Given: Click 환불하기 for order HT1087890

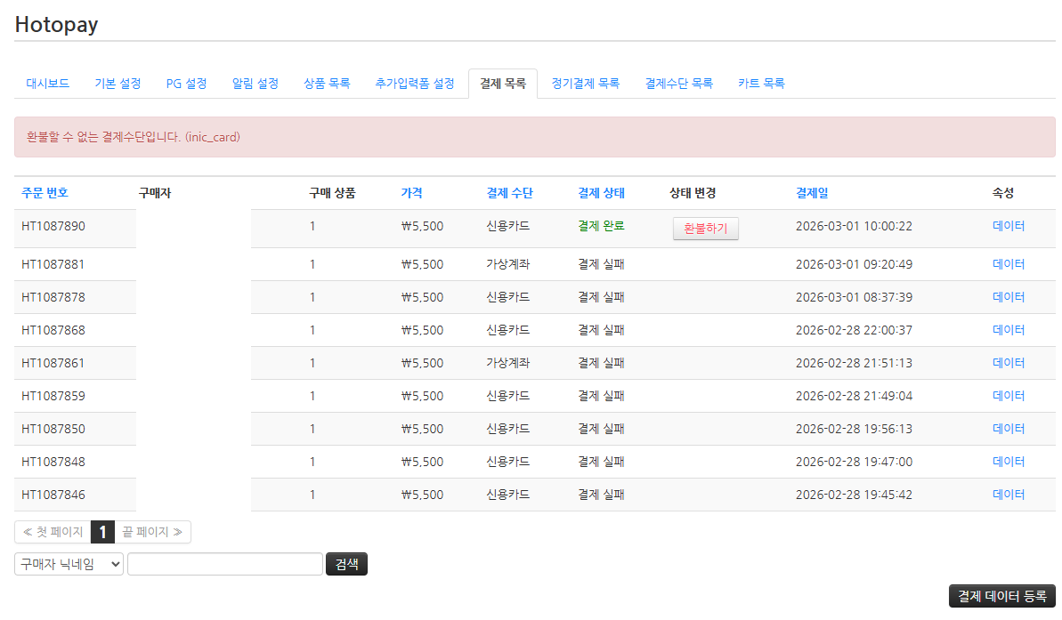Looking at the screenshot, I should coord(705,229).
